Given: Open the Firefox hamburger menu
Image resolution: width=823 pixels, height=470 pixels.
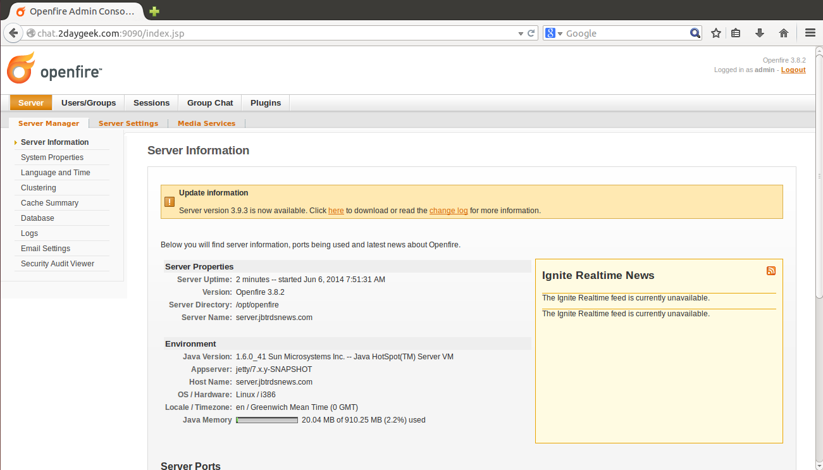Looking at the screenshot, I should pyautogui.click(x=810, y=34).
